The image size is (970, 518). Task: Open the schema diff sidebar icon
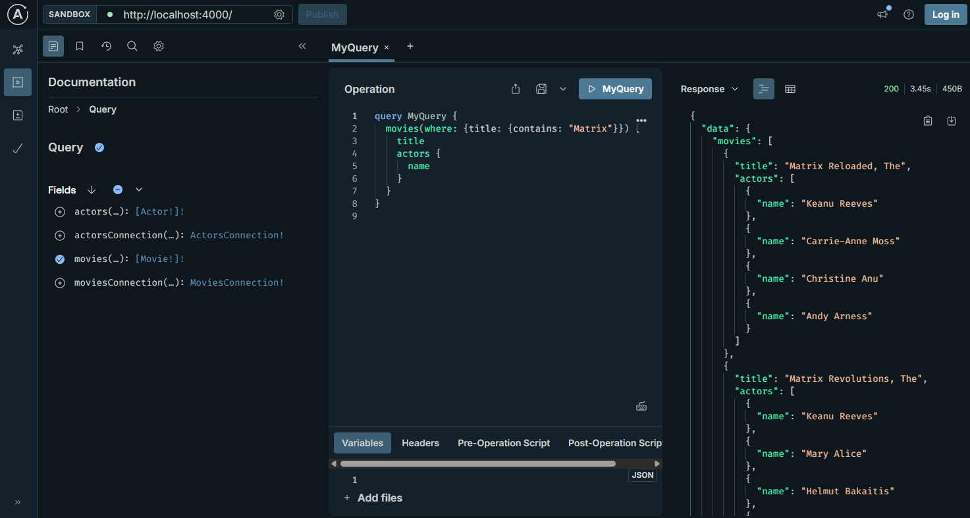click(18, 115)
